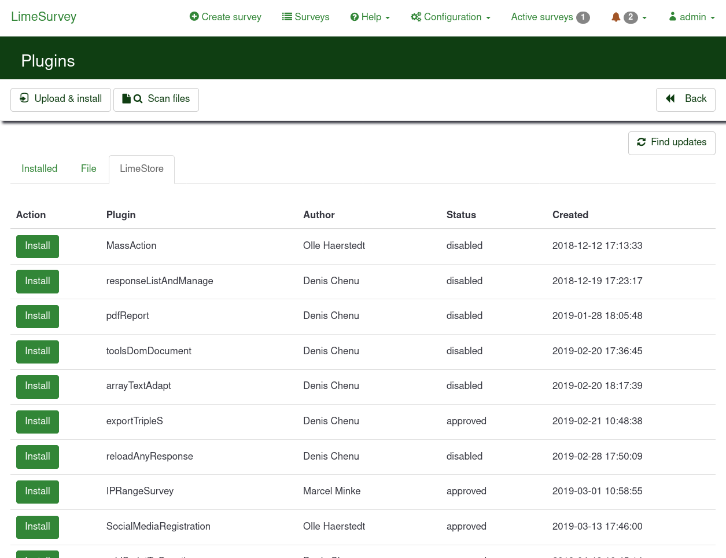Click the Scan files magnifier icon
Image resolution: width=726 pixels, height=558 pixels.
tap(138, 99)
